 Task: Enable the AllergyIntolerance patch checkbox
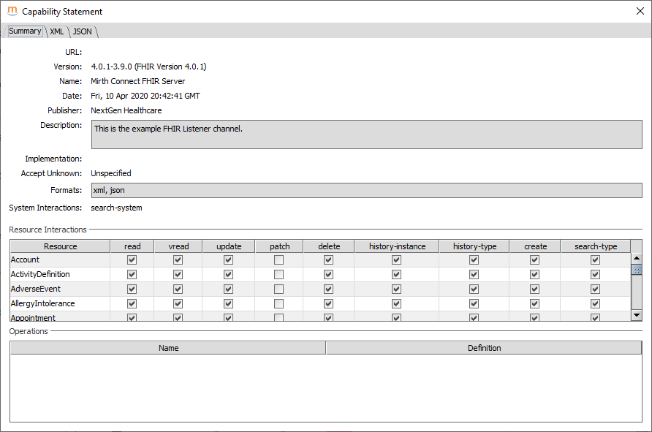279,304
